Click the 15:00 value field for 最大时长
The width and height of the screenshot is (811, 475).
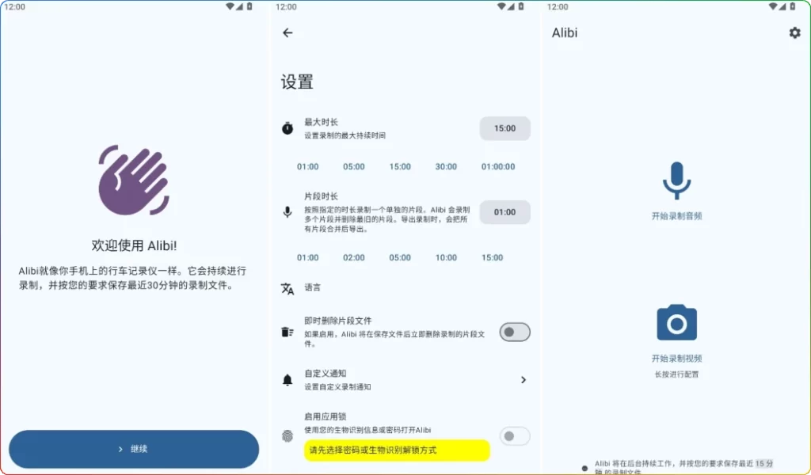click(x=504, y=127)
